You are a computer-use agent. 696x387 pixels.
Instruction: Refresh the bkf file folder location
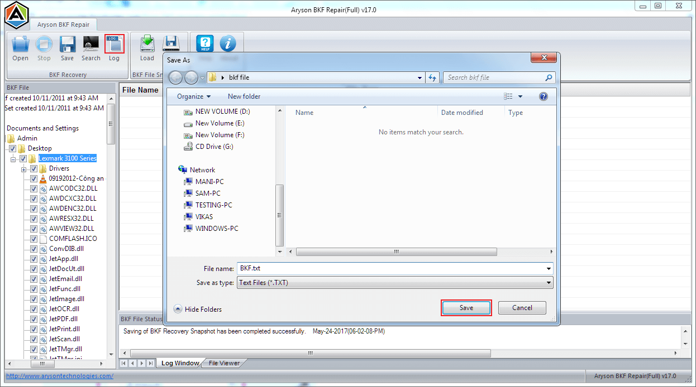[432, 78]
